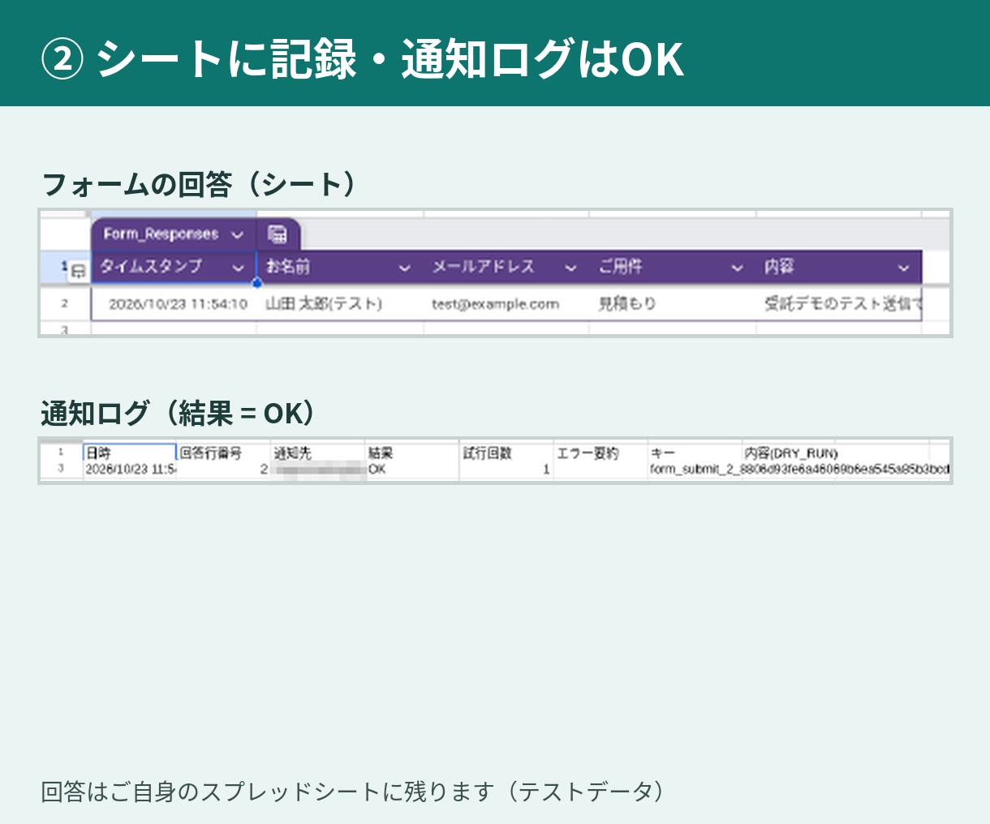Click the blue selection handle under タイムスタンプ
990x824 pixels.
pos(256,283)
